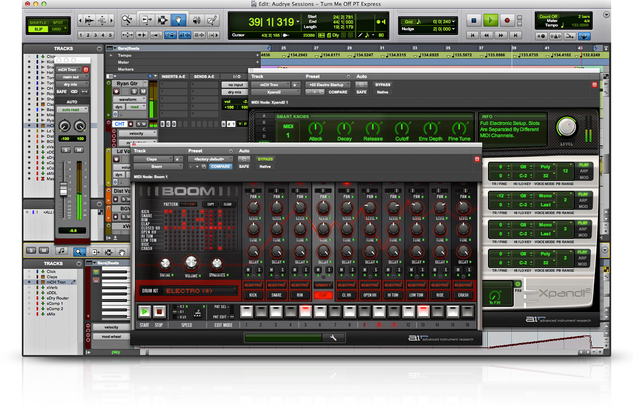Click the Link Timeline and Edit Selection icon
Image resolution: width=633 pixels, height=408 pixels.
tap(185, 35)
